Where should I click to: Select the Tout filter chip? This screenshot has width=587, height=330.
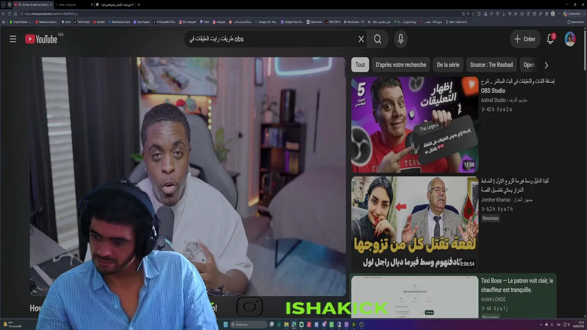coord(360,65)
